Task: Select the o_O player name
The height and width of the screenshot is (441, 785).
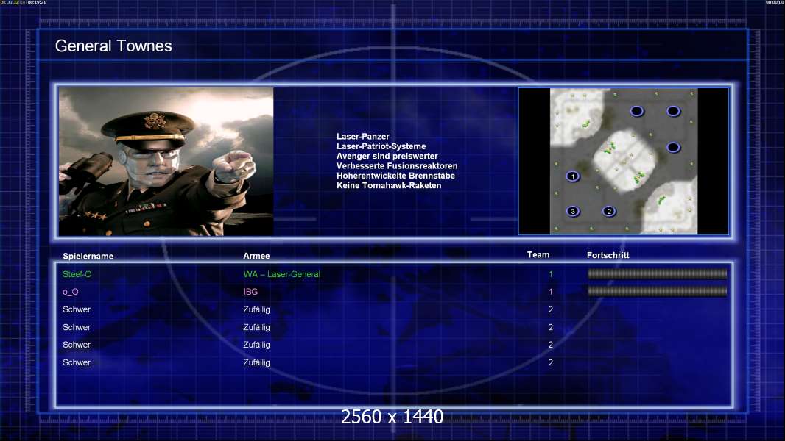Action: [71, 292]
